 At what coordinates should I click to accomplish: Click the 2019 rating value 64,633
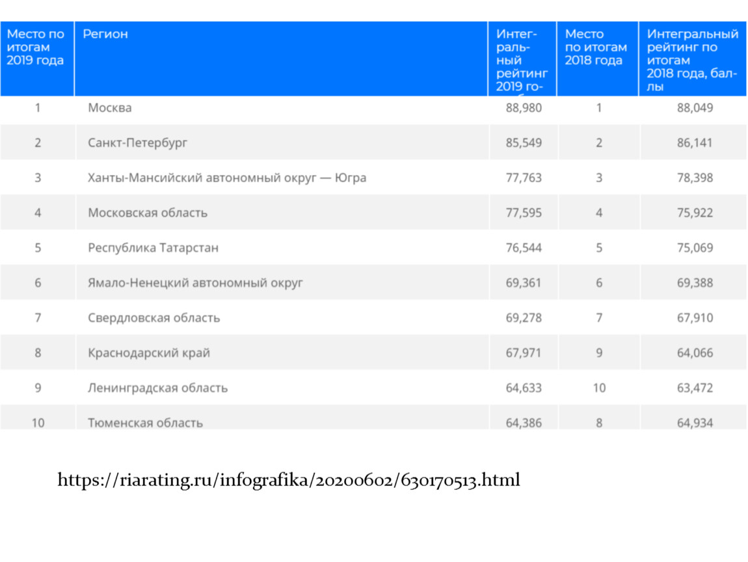524,388
